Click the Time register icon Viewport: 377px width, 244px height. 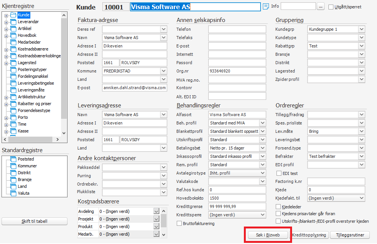pyautogui.click(x=13, y=124)
